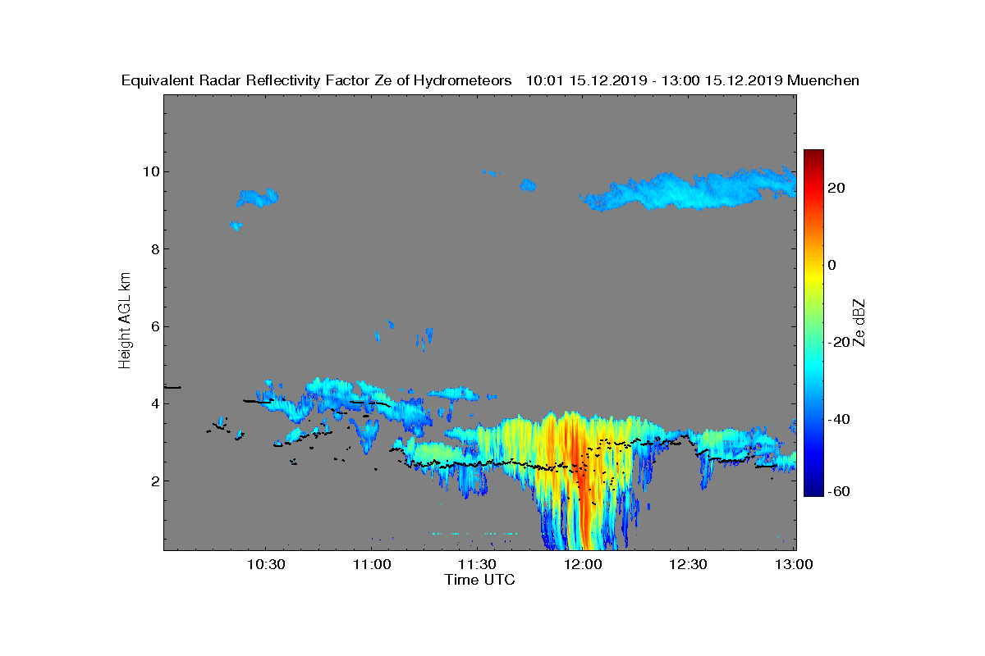Screen dimensions: 985x656
Task: Click the height tick label 8
Action: pos(153,249)
